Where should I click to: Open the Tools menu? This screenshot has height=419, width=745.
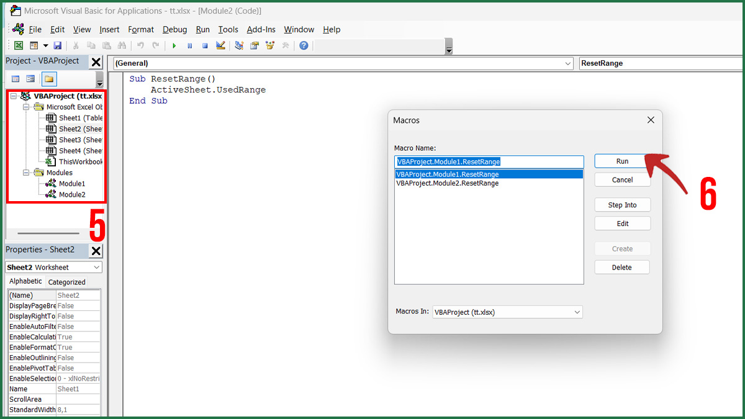228,29
